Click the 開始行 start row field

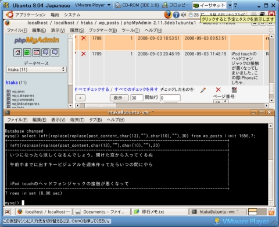click(x=170, y=98)
